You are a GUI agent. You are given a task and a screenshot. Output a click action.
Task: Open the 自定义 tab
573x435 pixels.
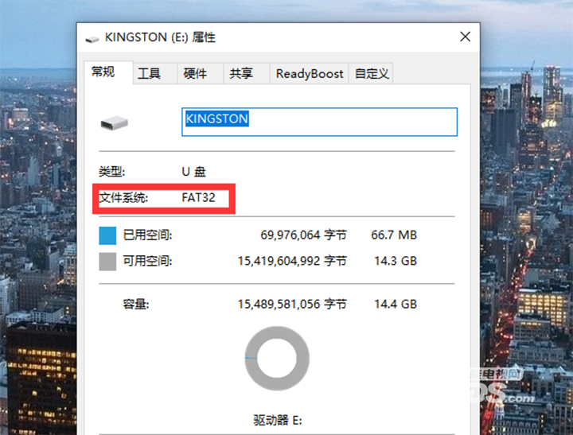(x=372, y=74)
